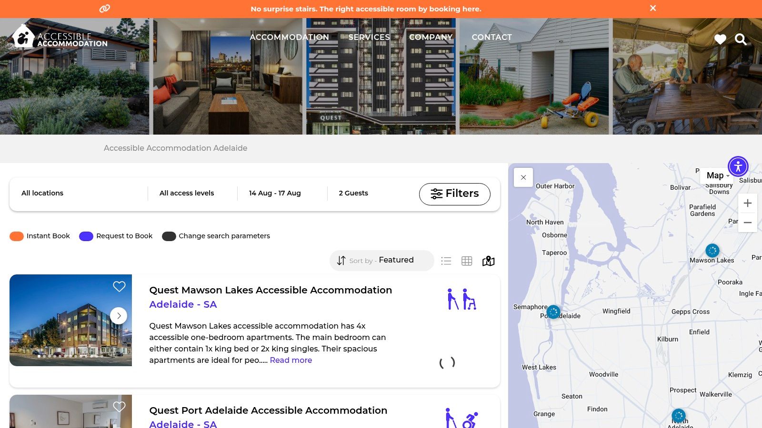Viewport: 762px width, 428px height.
Task: Dismiss the orange announcement banner
Action: (x=653, y=8)
